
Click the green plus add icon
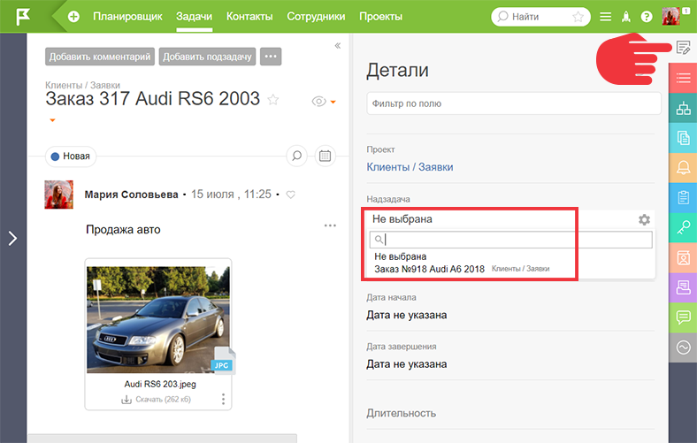click(x=73, y=17)
